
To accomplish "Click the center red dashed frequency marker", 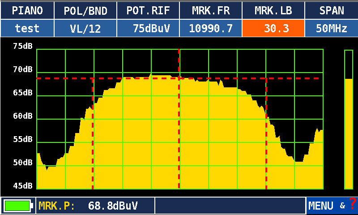I will tap(179, 119).
